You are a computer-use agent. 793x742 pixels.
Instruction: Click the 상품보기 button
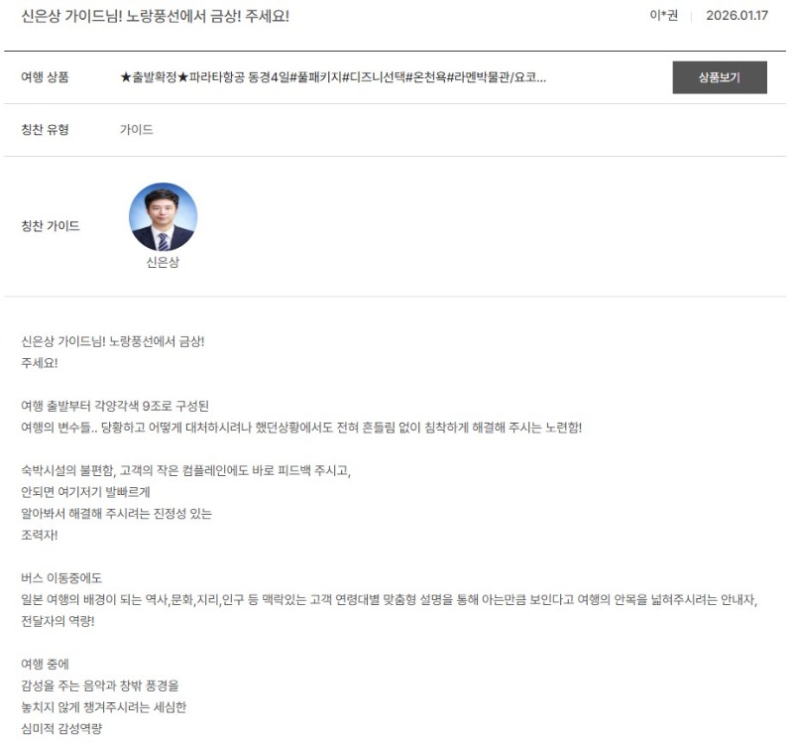pos(720,77)
